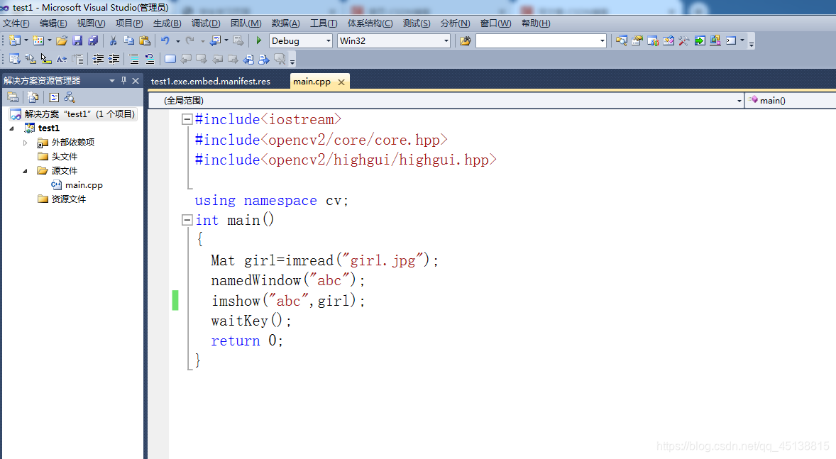Open the Start Page green arrow icon
The width and height of the screenshot is (836, 459).
(700, 40)
